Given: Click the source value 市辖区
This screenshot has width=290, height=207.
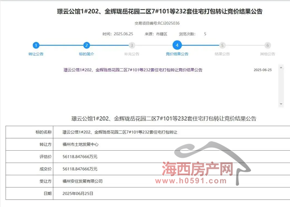Looking at the screenshot, I should click(x=161, y=34).
